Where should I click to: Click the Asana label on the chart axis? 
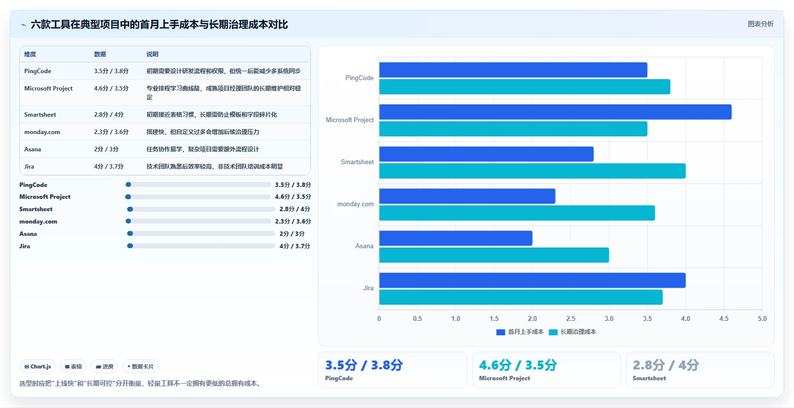pos(364,246)
